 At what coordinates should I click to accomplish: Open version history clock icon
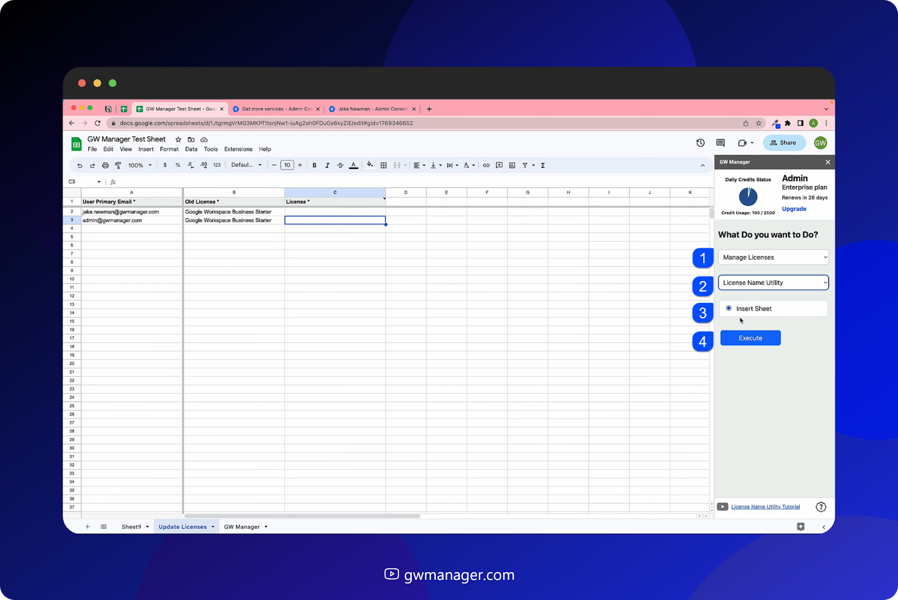pyautogui.click(x=700, y=143)
